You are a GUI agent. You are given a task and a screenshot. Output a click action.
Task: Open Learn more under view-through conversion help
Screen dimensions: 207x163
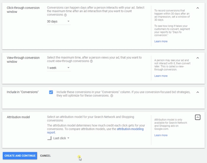point(161,76)
